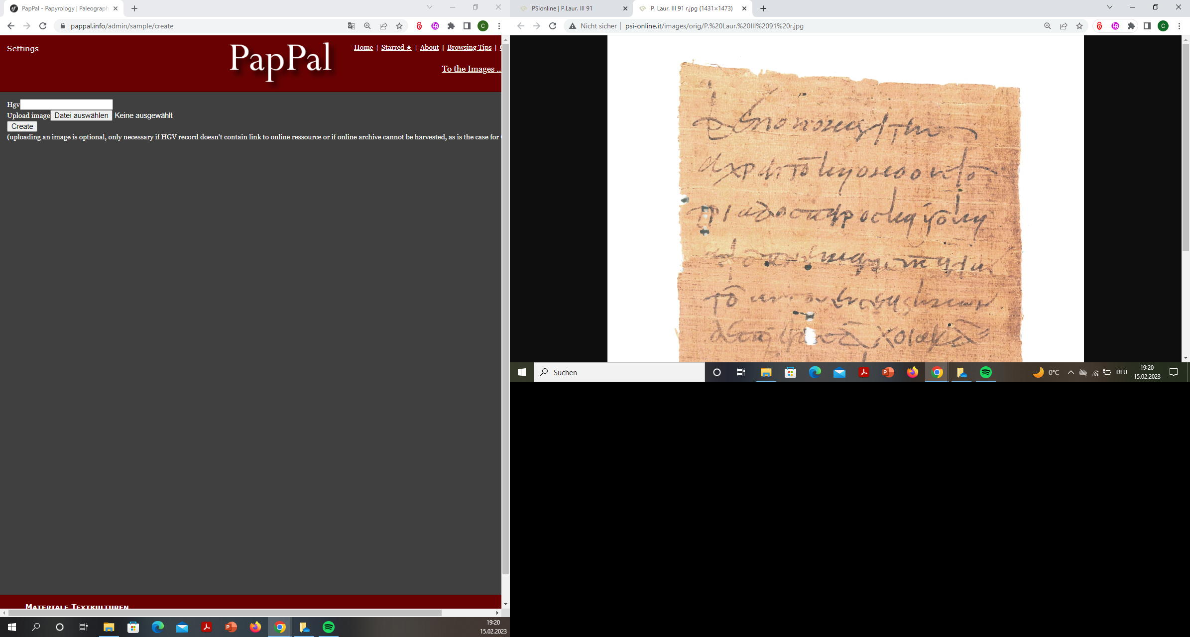Toggle side panel icon in PapPal window
Image resolution: width=1190 pixels, height=637 pixels.
click(x=467, y=26)
